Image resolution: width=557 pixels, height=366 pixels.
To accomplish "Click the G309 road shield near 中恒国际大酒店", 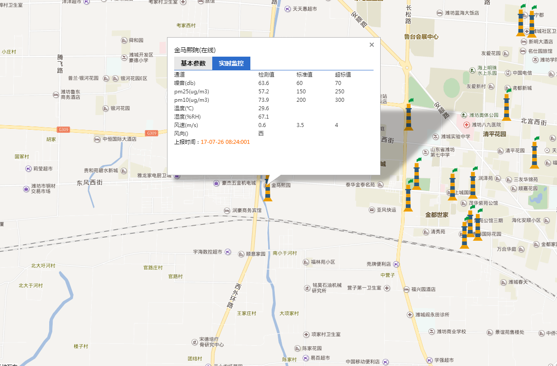I will pos(152,133).
